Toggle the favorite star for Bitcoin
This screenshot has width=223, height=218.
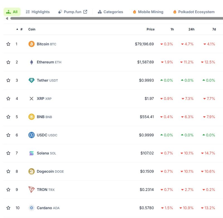[x=8, y=44]
